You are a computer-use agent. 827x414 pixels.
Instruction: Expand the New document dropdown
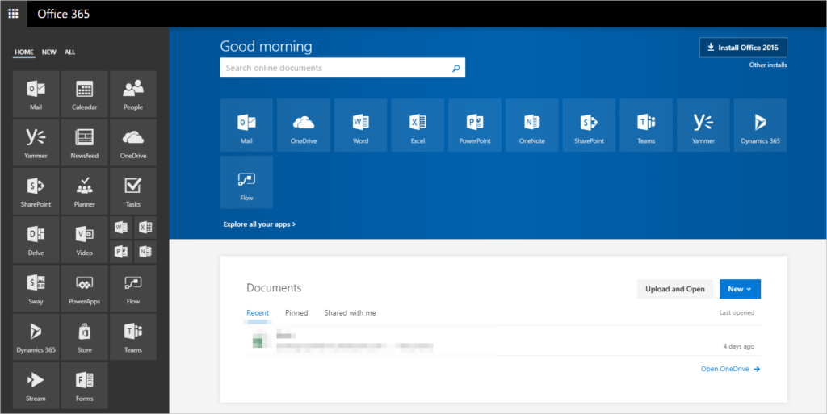click(740, 289)
